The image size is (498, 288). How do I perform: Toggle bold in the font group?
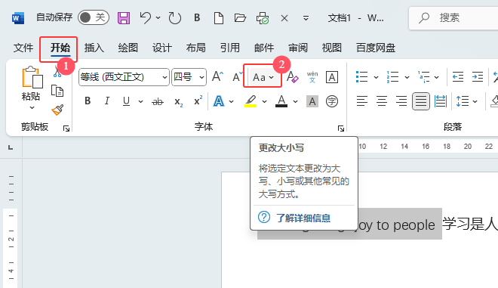pyautogui.click(x=88, y=101)
